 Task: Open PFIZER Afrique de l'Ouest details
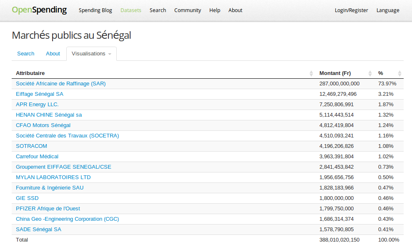pos(47,208)
